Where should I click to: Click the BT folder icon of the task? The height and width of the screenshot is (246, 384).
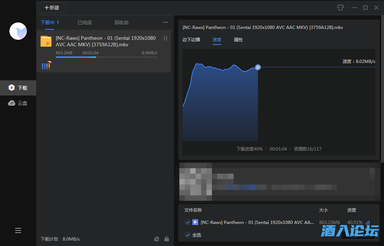[x=46, y=41]
